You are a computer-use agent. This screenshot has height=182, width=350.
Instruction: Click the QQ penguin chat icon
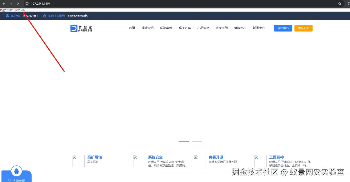click(17, 171)
